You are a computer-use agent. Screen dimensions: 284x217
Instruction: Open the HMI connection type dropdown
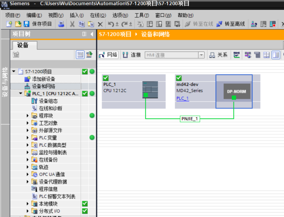201,55
